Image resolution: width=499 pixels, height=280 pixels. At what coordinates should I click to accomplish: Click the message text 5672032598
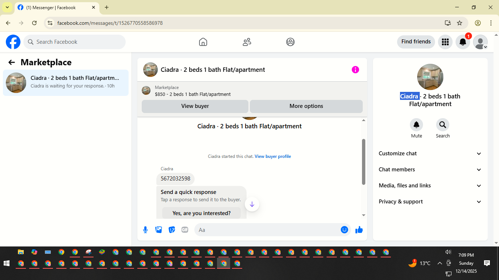[175, 179]
